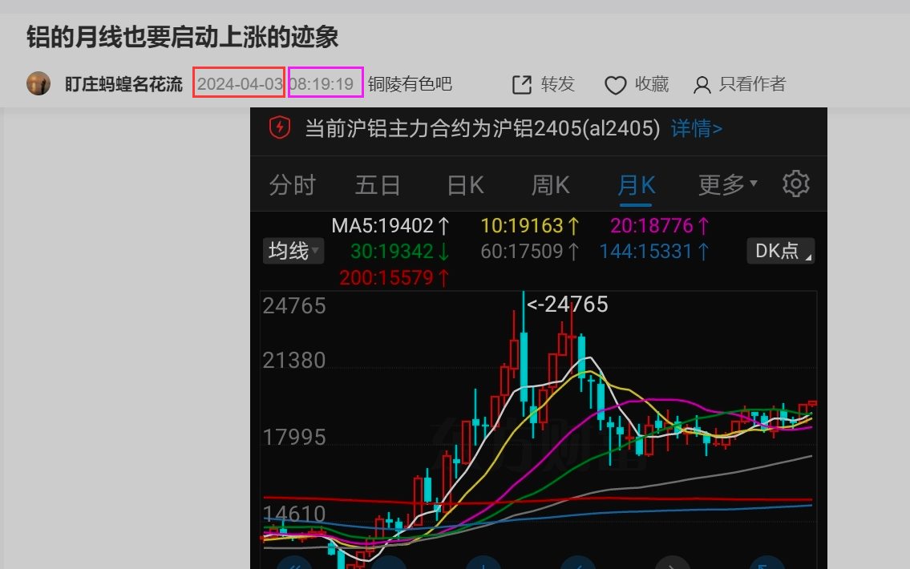Open the DK点 dropdown button
The image size is (910, 569).
click(x=781, y=251)
